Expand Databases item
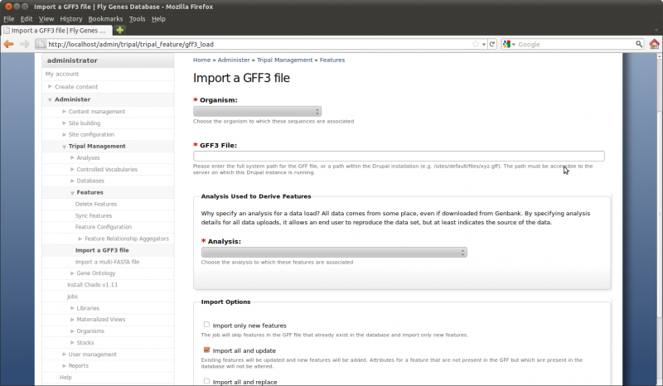Viewport: 663px width, 386px height. 72,181
